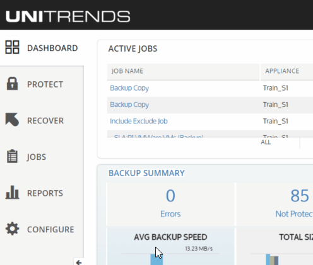Sort by the JOB NAME column header

pos(127,71)
